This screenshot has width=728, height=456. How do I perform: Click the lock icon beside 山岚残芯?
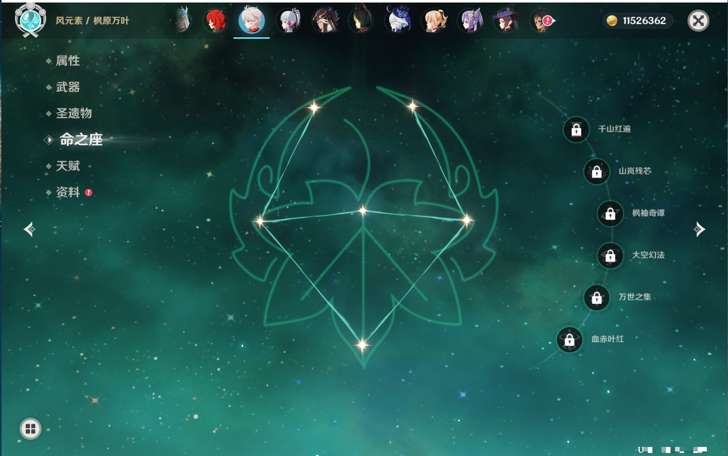[x=597, y=171]
